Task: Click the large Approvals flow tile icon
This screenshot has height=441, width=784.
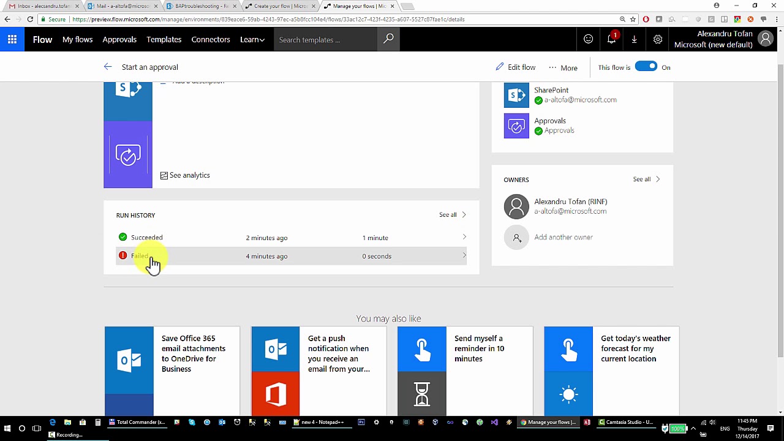Action: click(x=128, y=154)
